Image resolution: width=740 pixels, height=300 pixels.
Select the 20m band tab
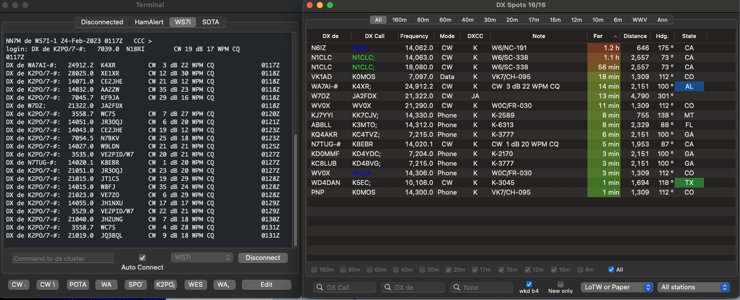(512, 20)
